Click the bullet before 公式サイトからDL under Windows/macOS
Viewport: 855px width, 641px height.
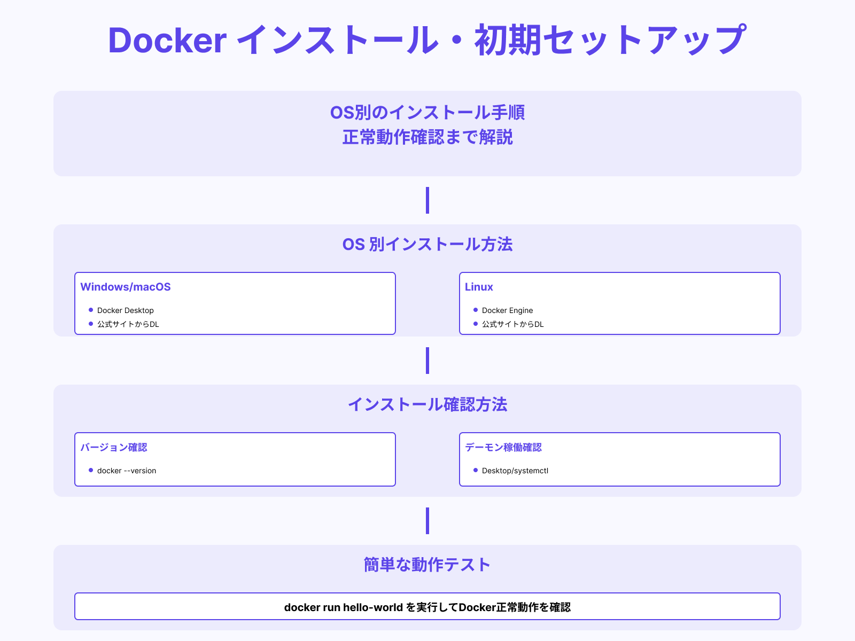click(92, 324)
